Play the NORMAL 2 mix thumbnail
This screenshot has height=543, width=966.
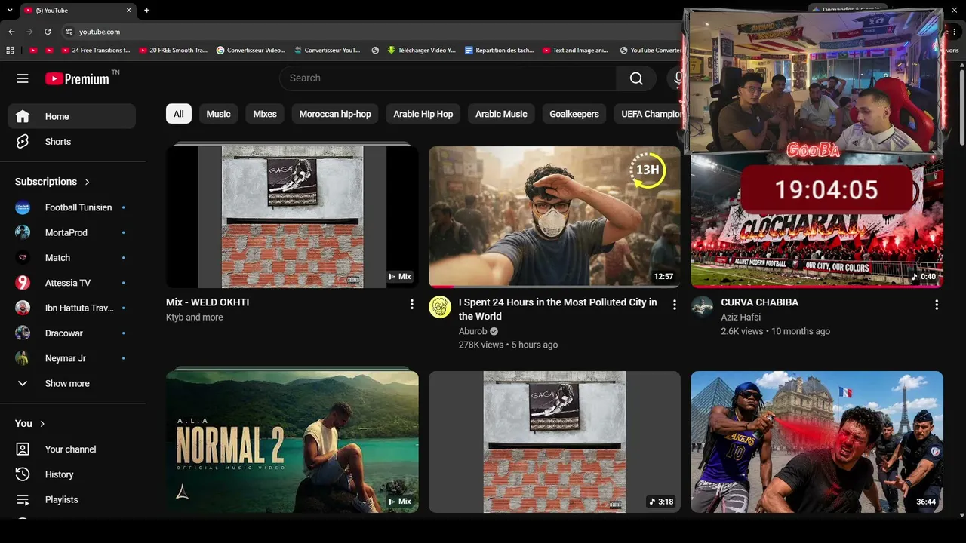coord(292,442)
